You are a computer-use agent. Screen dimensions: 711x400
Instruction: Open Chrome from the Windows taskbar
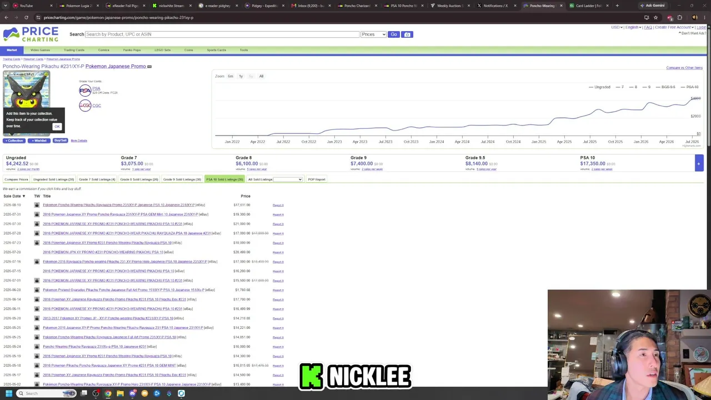coord(108,393)
